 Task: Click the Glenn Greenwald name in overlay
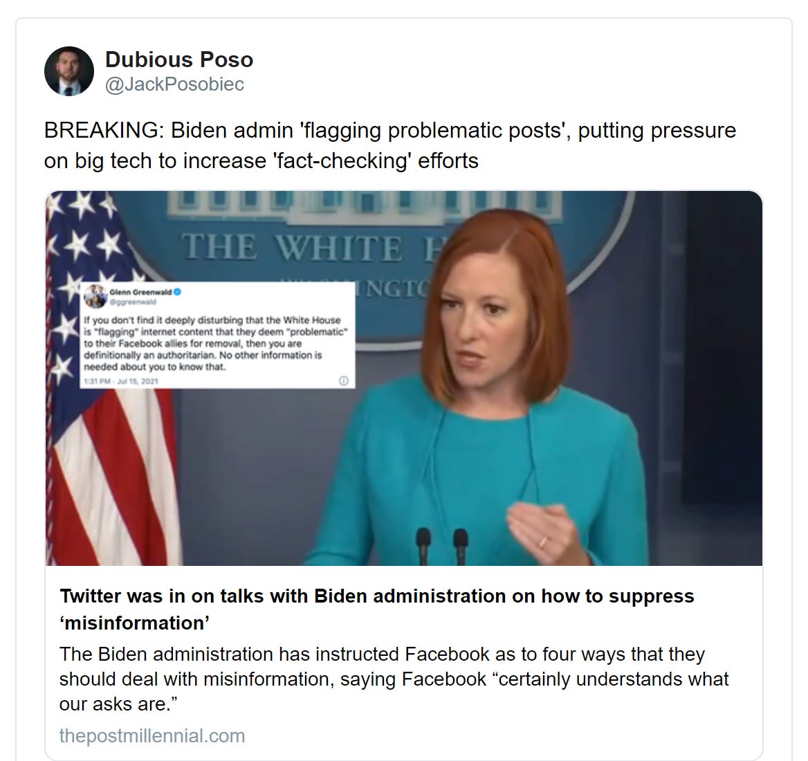point(140,292)
